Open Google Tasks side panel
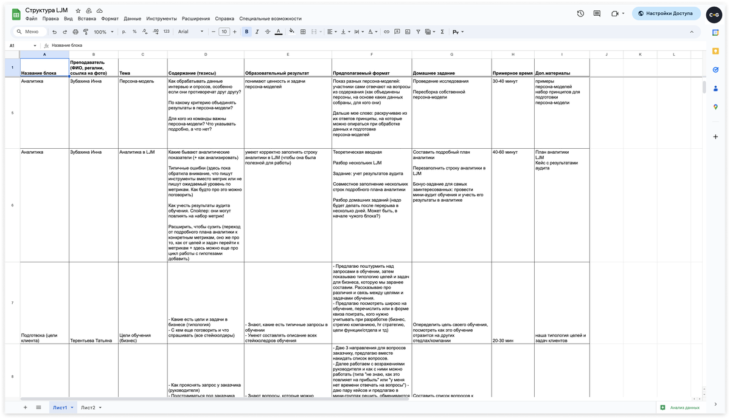Image resolution: width=730 pixels, height=419 pixels. (715, 70)
